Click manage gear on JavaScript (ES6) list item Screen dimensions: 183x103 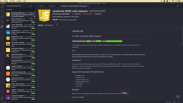tap(34, 16)
